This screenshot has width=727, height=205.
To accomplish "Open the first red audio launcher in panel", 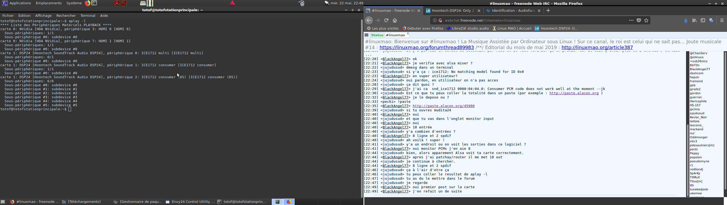I will [117, 3].
